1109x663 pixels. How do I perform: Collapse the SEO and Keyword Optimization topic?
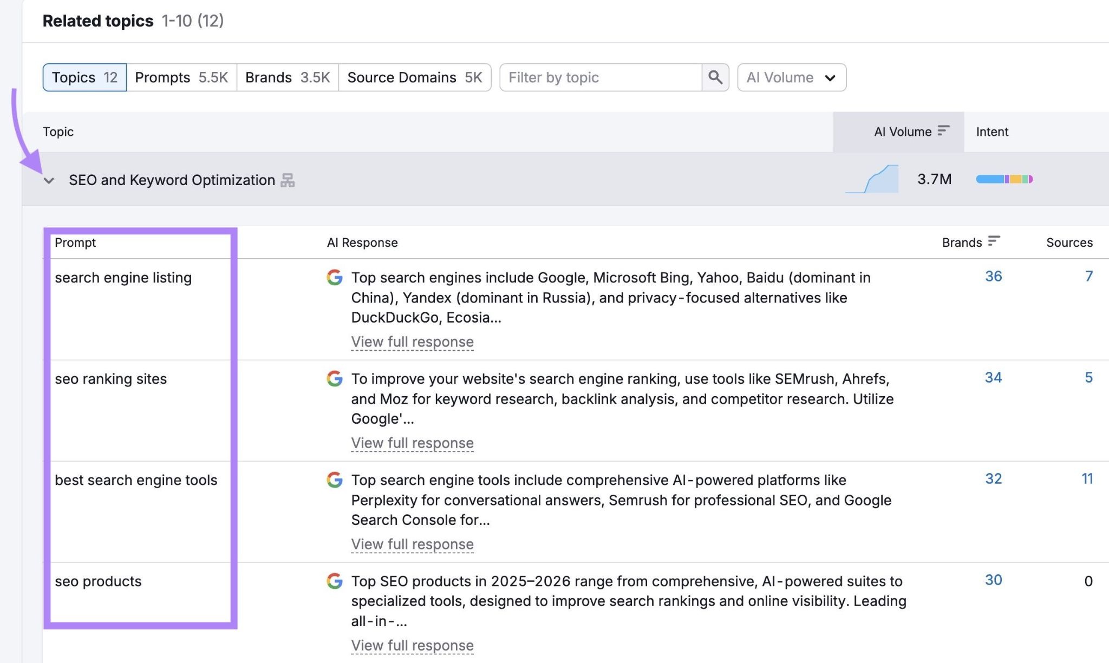(49, 180)
